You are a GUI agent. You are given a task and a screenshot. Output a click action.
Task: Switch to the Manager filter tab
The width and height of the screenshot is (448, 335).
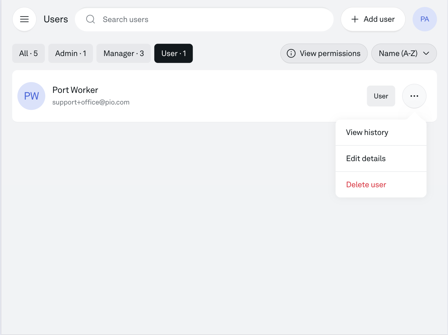pyautogui.click(x=124, y=53)
